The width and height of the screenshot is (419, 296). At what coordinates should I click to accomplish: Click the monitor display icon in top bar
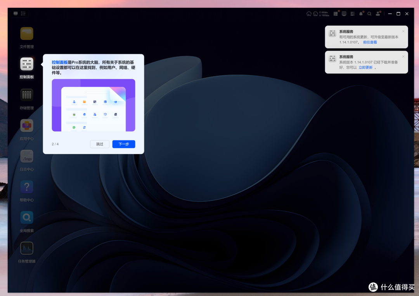tap(344, 14)
